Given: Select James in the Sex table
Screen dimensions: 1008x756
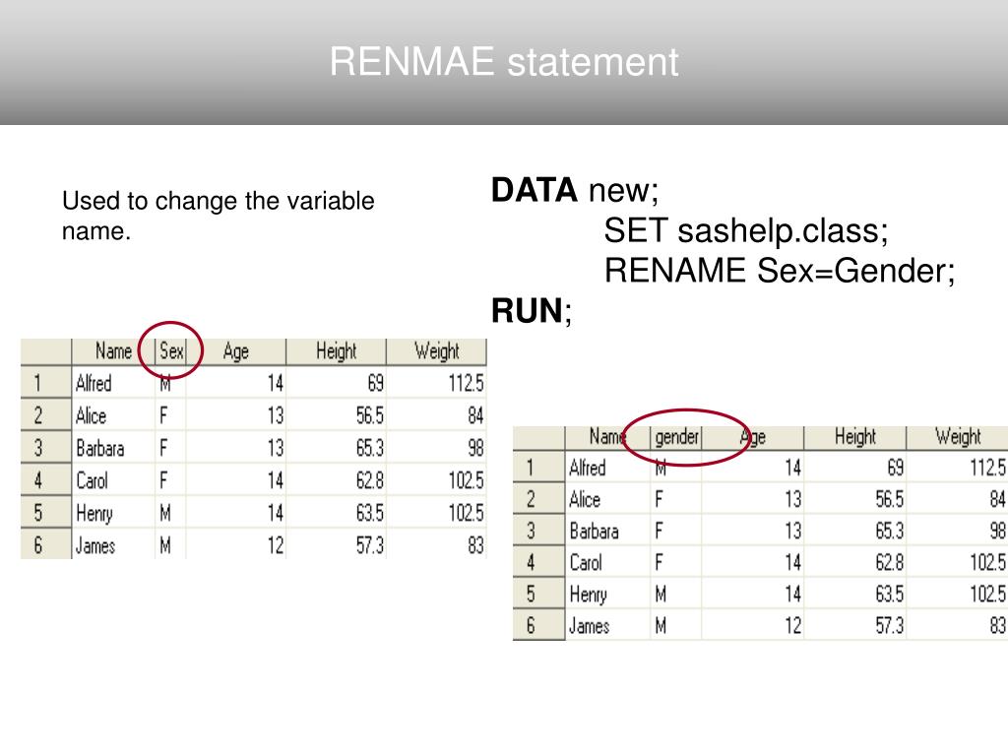Looking at the screenshot, I should tap(95, 545).
